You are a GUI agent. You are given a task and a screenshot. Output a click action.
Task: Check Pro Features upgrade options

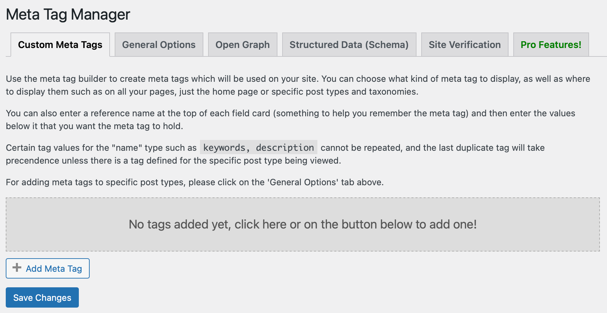coord(550,44)
